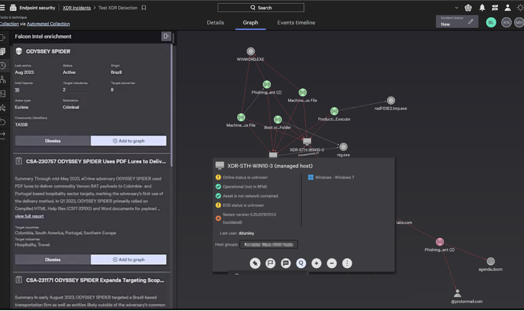This screenshot has height=311, width=524.
Task: Click the Sensor version outdated status line
Action: [x=249, y=218]
